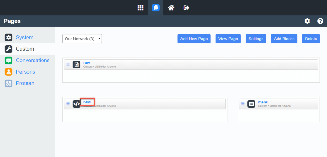The width and height of the screenshot is (327, 157).
Task: Click the Protean atom icon in sidebar
Action: pyautogui.click(x=9, y=83)
